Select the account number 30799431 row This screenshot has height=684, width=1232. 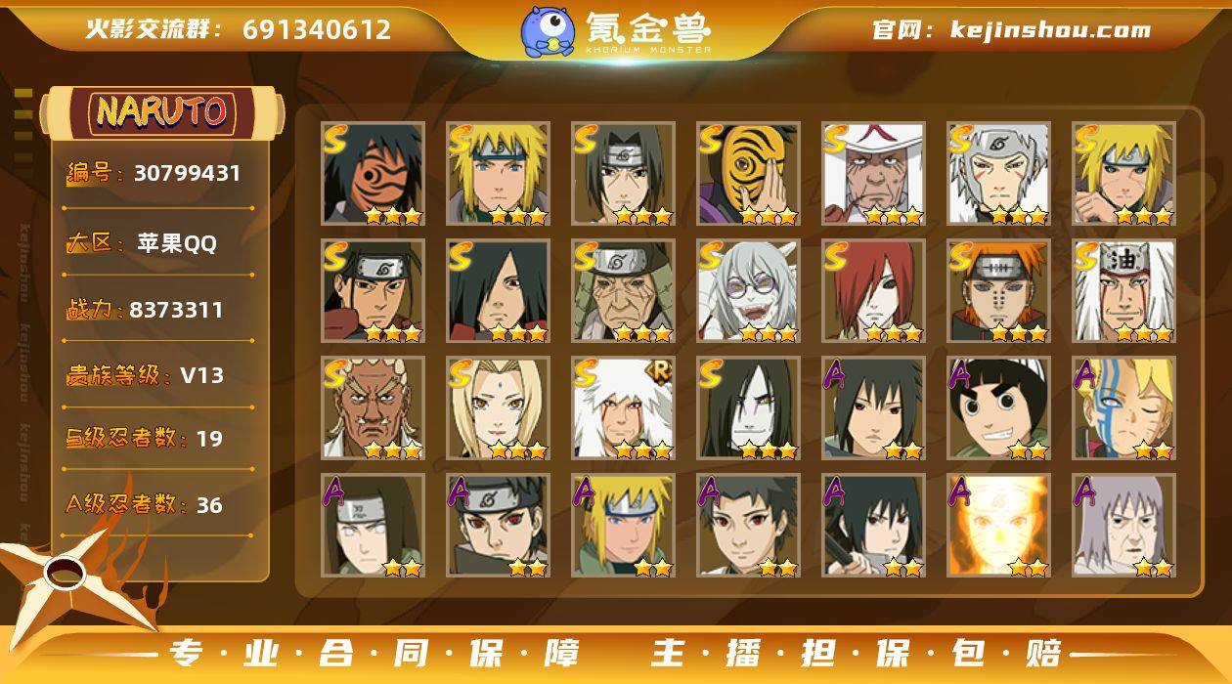(x=154, y=174)
